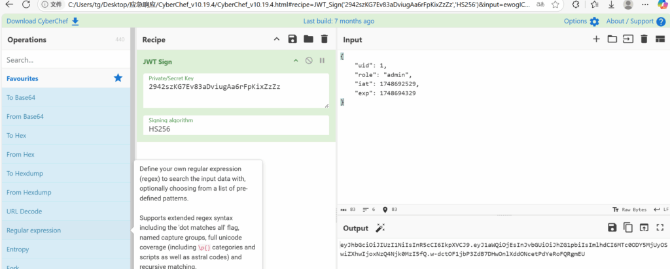Replace input with output
Screen dimensions: 670x269
[x=644, y=228]
